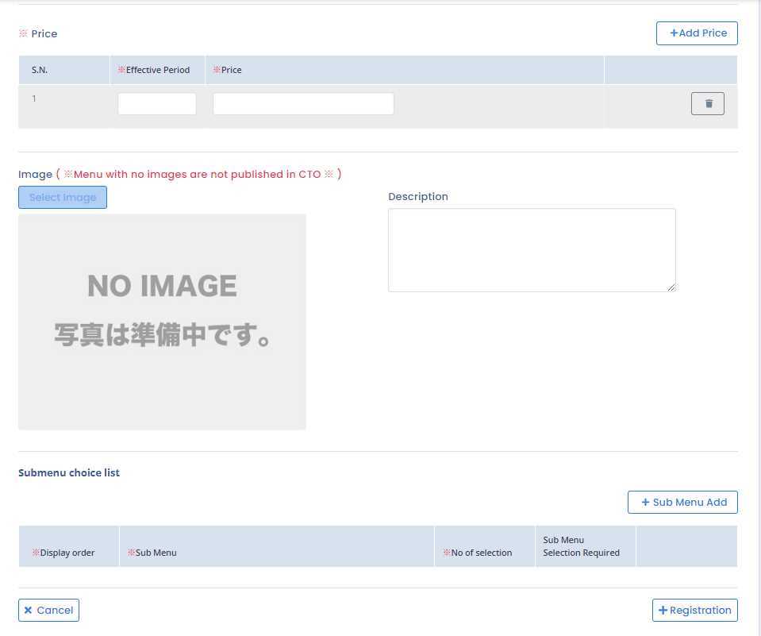Click the Description box resize handle
Screen dimensions: 761x636
671,287
